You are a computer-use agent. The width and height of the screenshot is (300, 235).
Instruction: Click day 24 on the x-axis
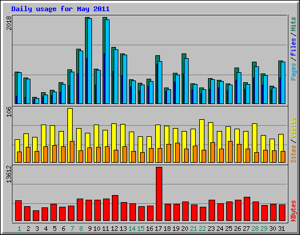pos(220,229)
